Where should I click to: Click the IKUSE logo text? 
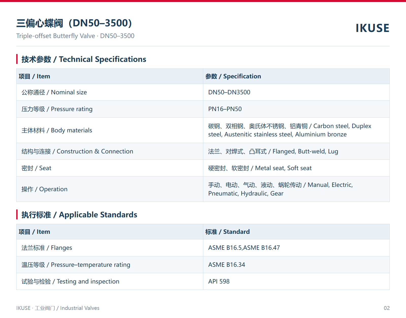tap(372, 28)
